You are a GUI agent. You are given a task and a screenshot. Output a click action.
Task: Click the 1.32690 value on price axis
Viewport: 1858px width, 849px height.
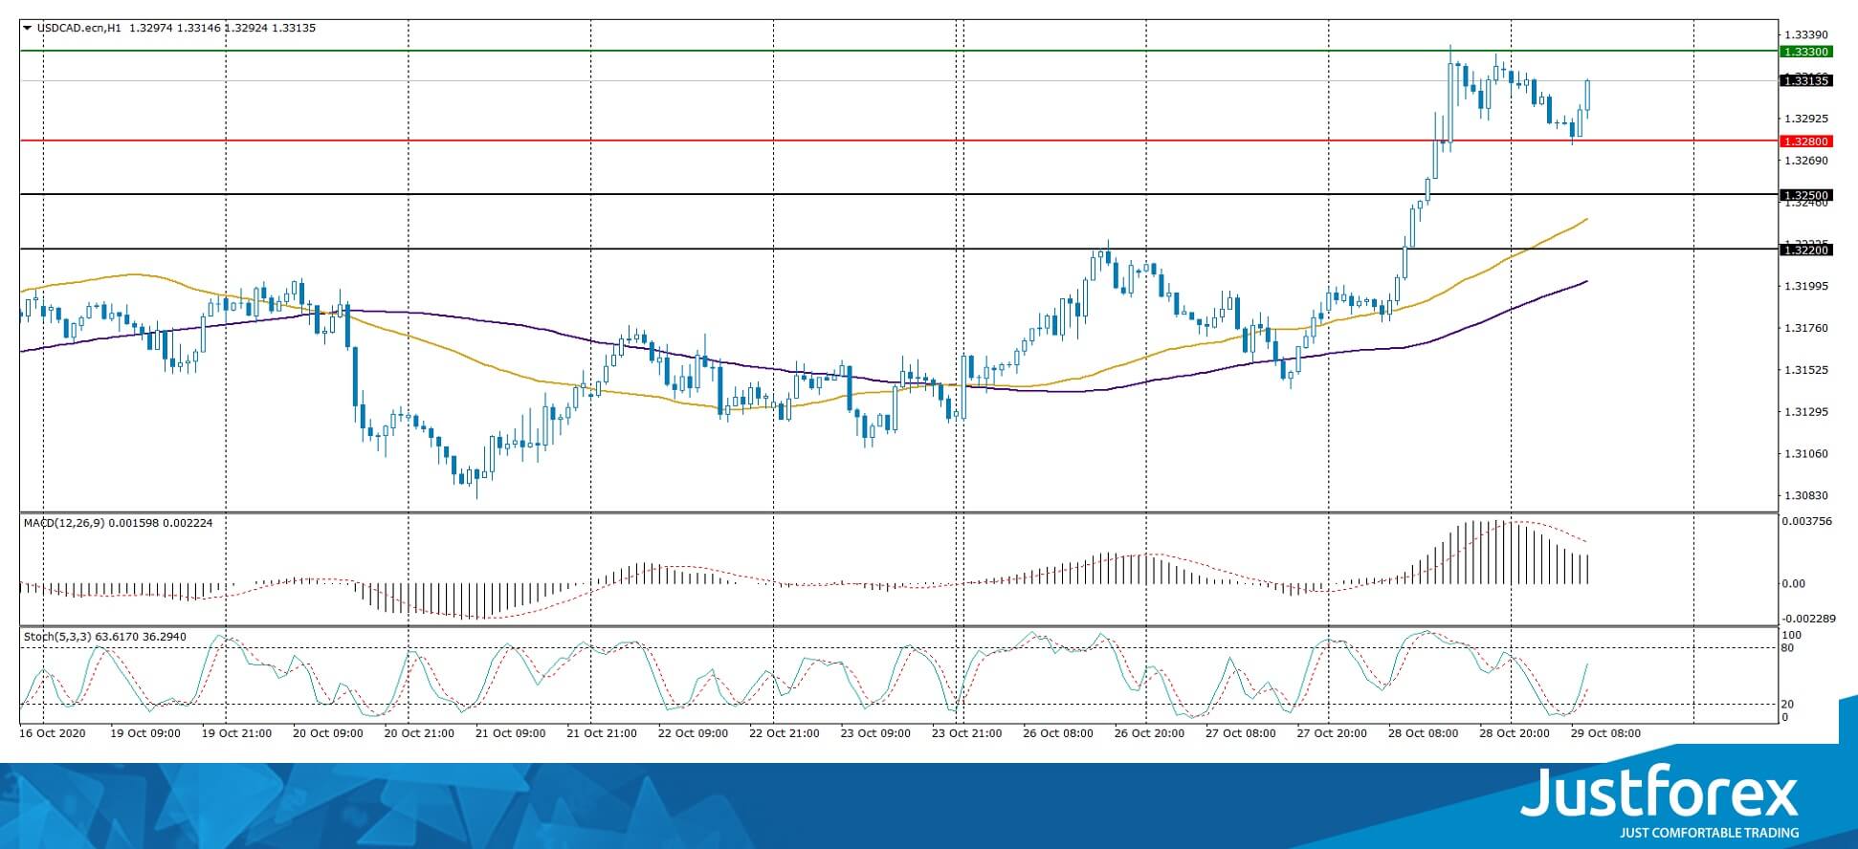[x=1806, y=161]
